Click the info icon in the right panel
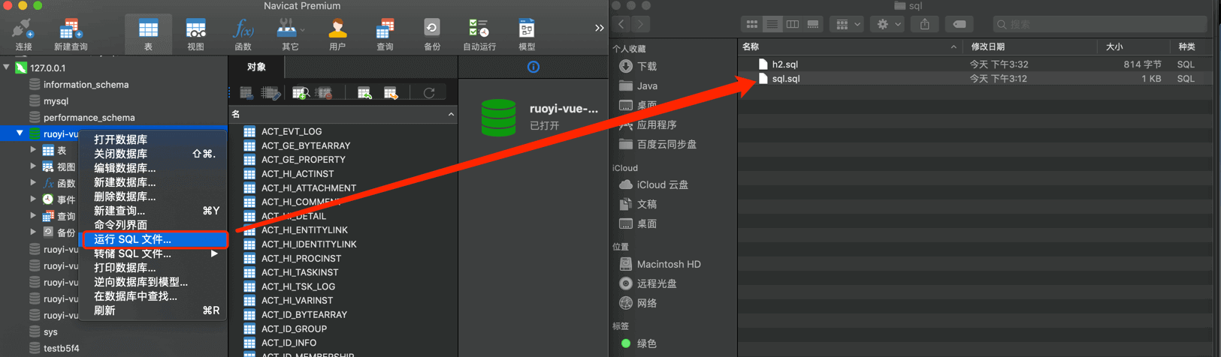The height and width of the screenshot is (357, 1221). [533, 67]
